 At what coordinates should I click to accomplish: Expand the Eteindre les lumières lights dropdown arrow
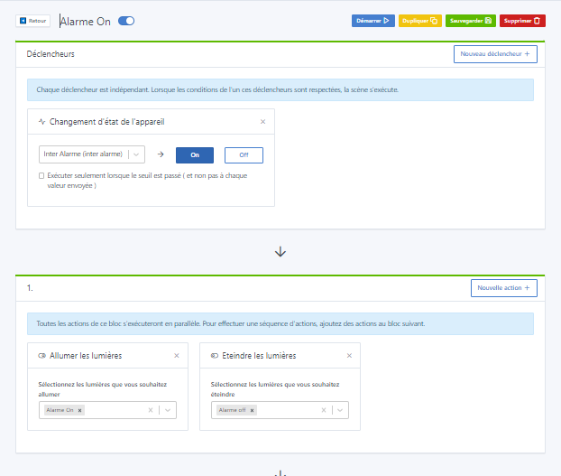[x=340, y=410]
